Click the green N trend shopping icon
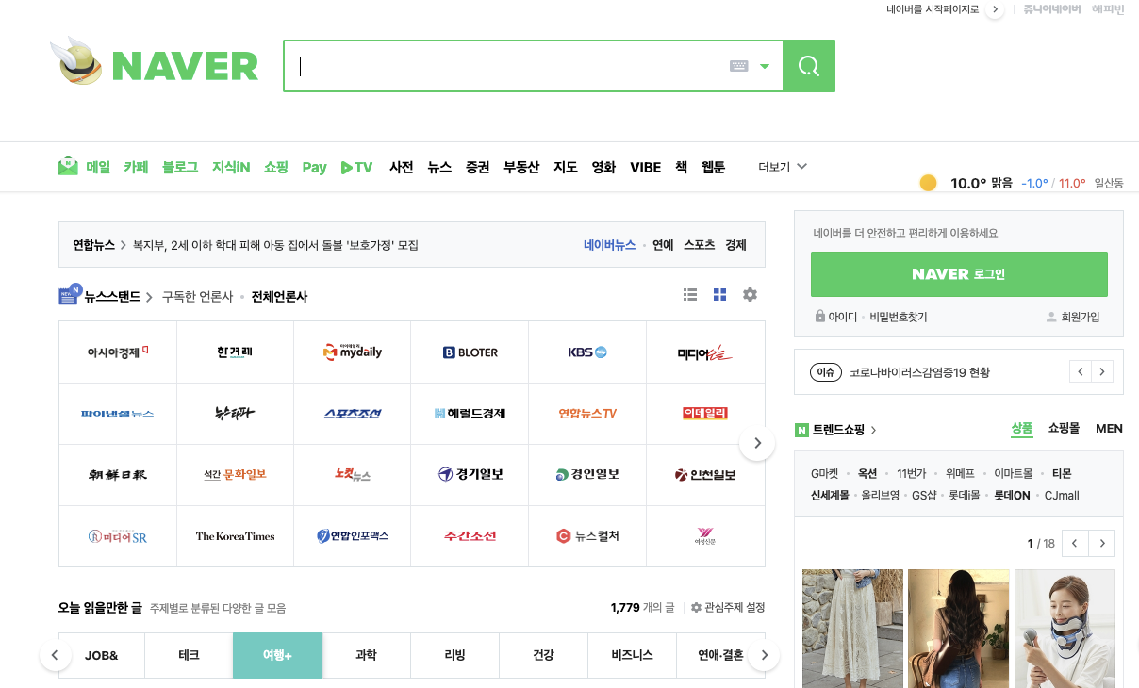The height and width of the screenshot is (688, 1139). point(802,430)
